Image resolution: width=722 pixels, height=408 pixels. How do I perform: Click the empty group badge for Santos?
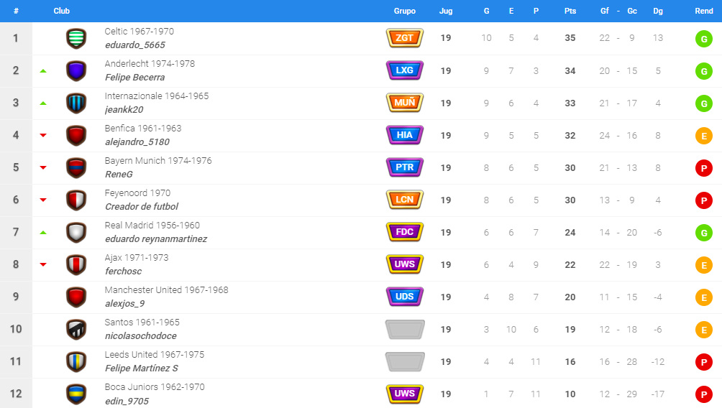coord(404,329)
